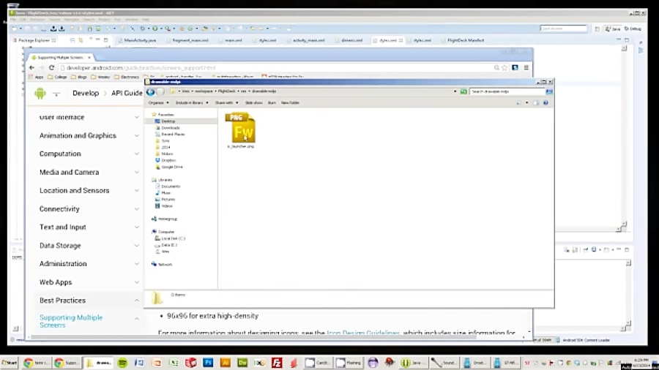Select Desktop in Favorites
The height and width of the screenshot is (370, 659).
click(168, 121)
